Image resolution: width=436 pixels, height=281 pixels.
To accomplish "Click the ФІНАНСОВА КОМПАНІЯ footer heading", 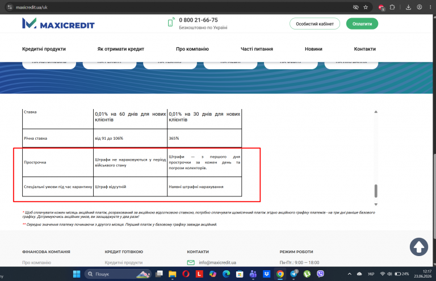I will point(46,252).
